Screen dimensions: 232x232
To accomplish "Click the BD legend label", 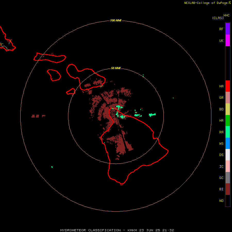I will click(x=221, y=109).
